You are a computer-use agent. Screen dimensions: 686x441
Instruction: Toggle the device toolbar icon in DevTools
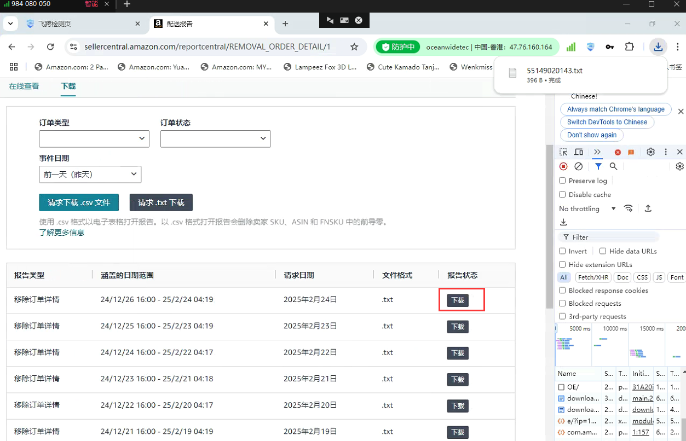(x=579, y=152)
